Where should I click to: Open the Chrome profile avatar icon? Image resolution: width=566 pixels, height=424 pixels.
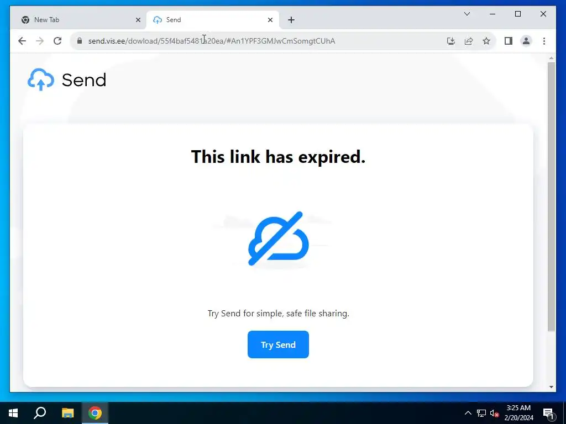tap(526, 41)
